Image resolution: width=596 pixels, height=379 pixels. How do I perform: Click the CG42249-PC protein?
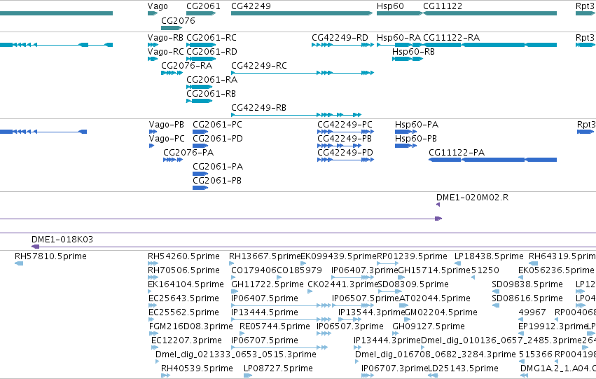345,132
